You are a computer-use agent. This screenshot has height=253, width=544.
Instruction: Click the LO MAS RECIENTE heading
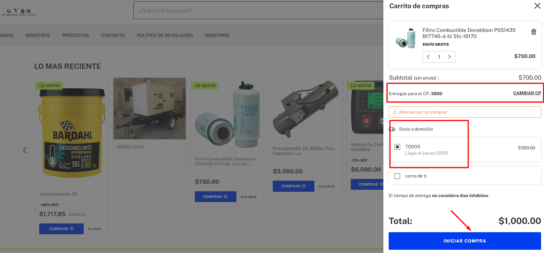tap(67, 66)
